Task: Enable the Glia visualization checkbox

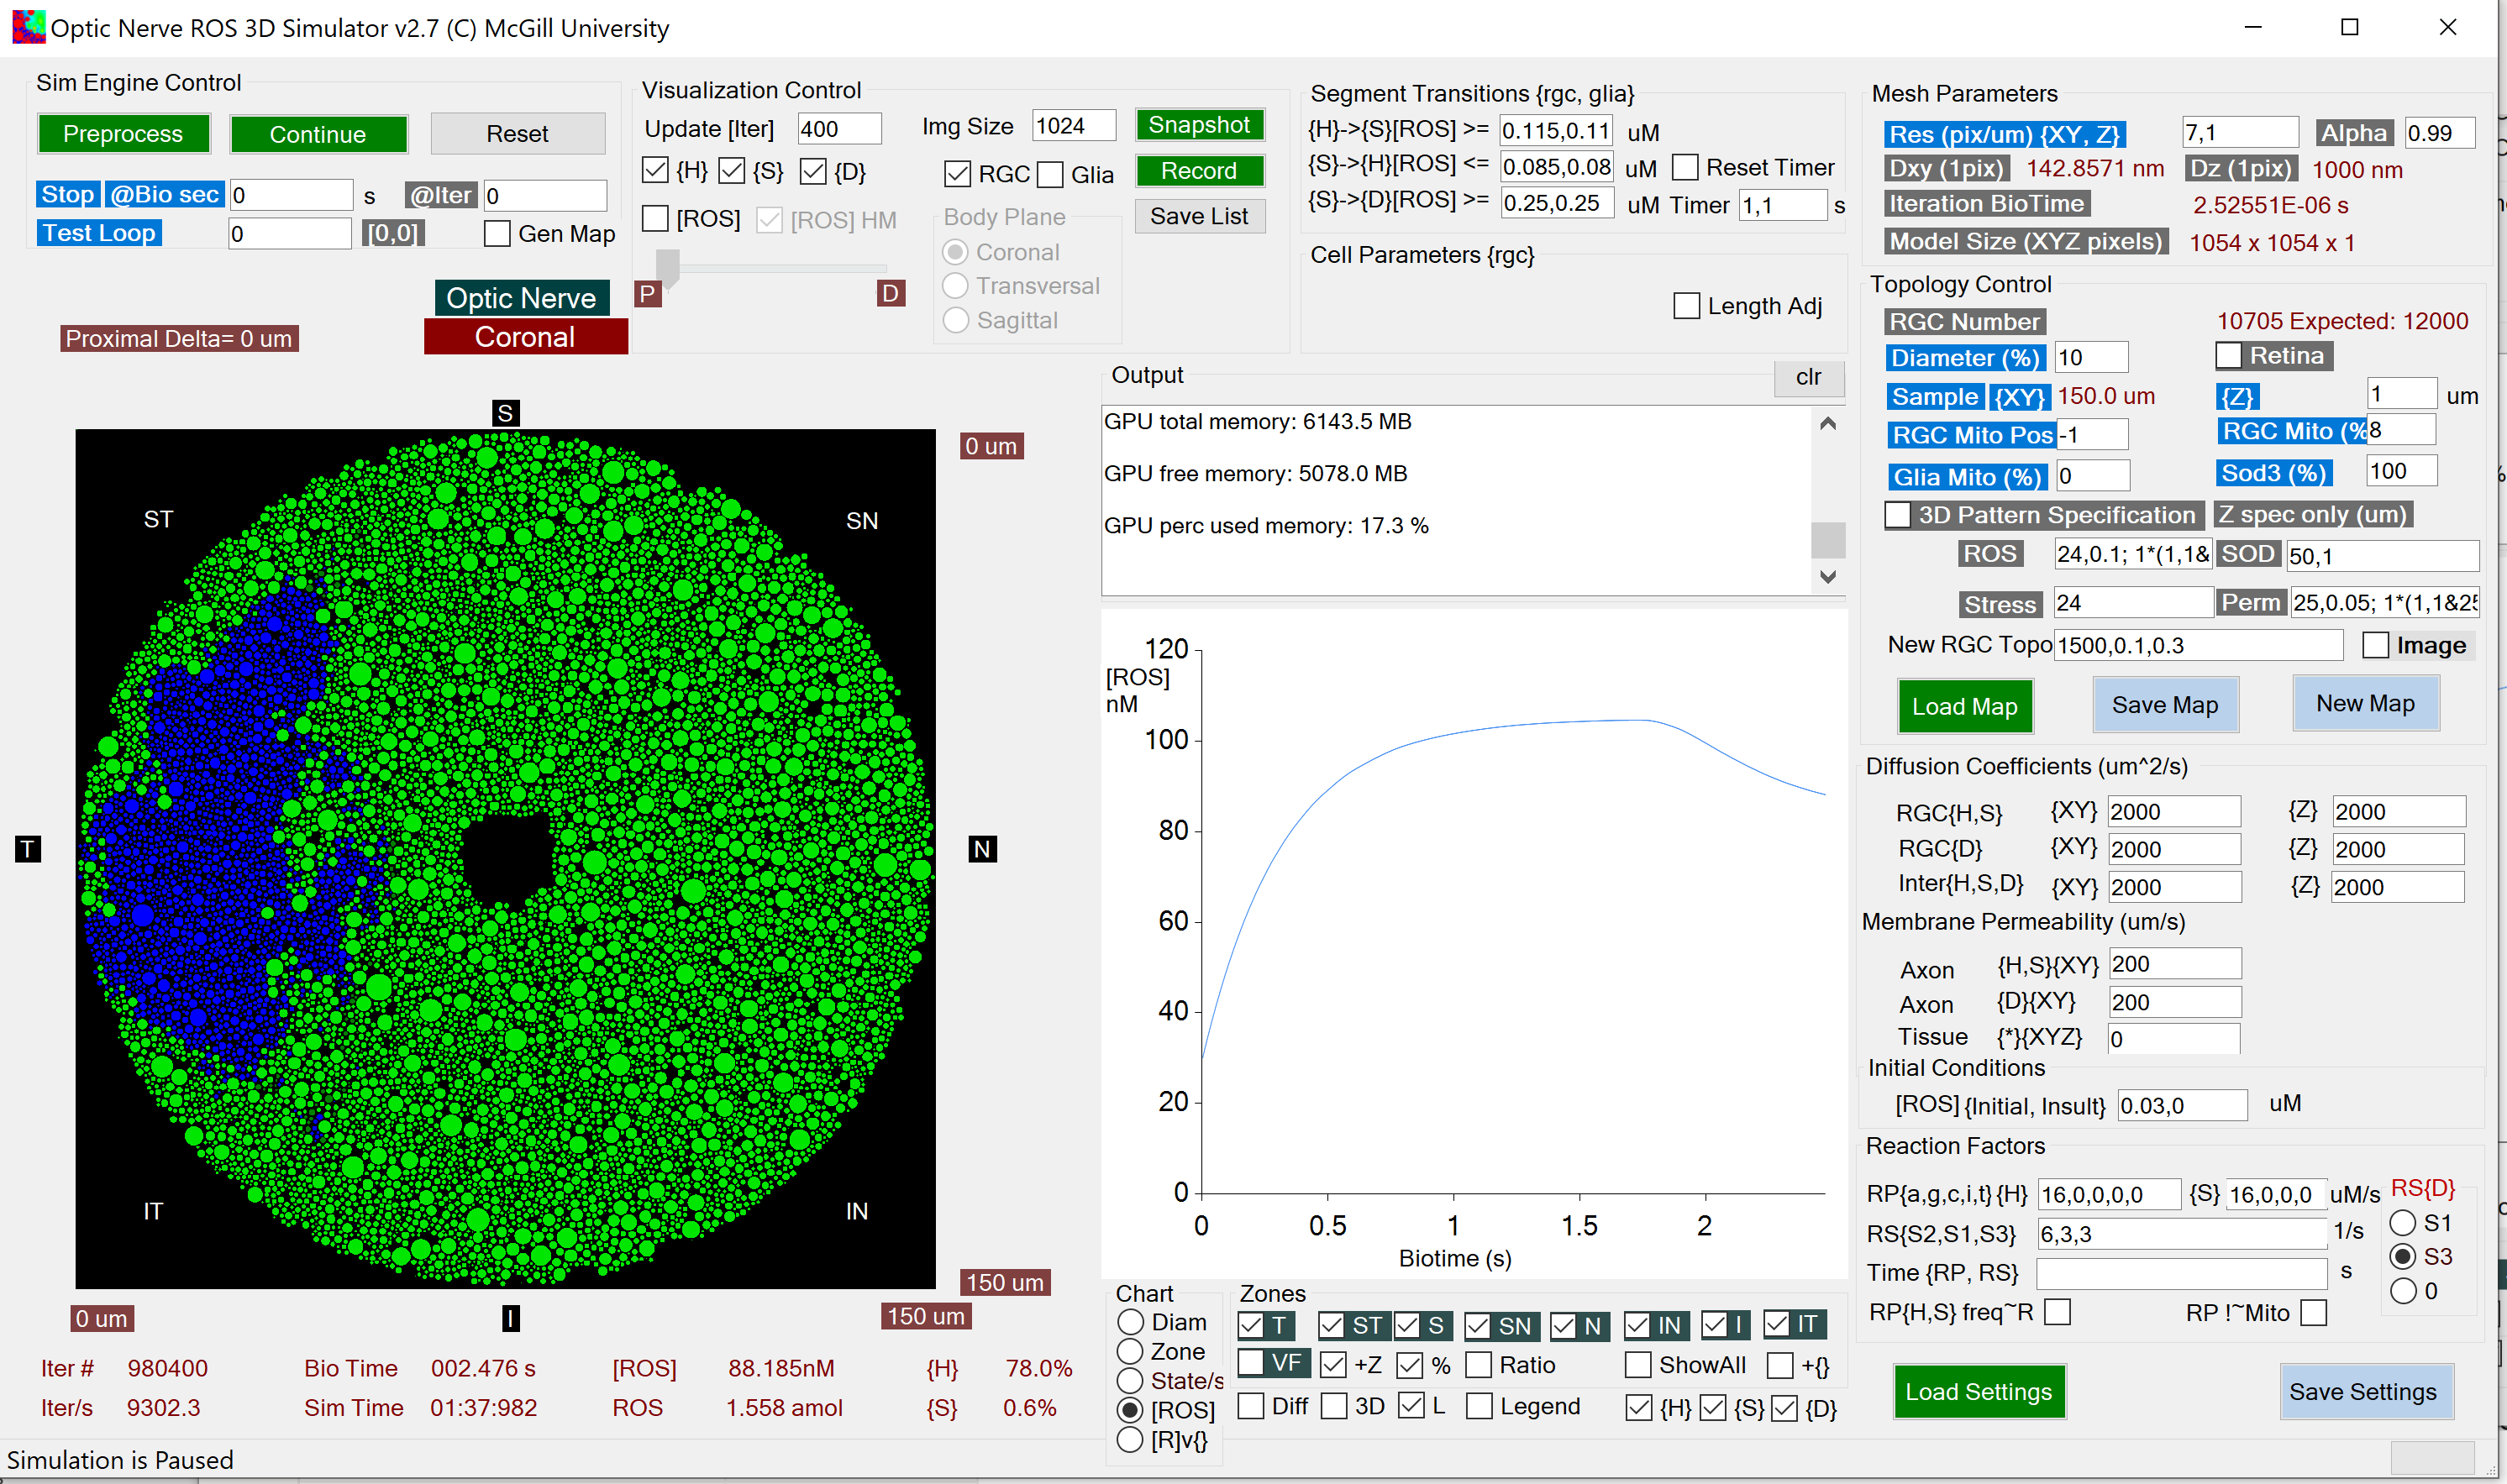Action: coord(1050,174)
